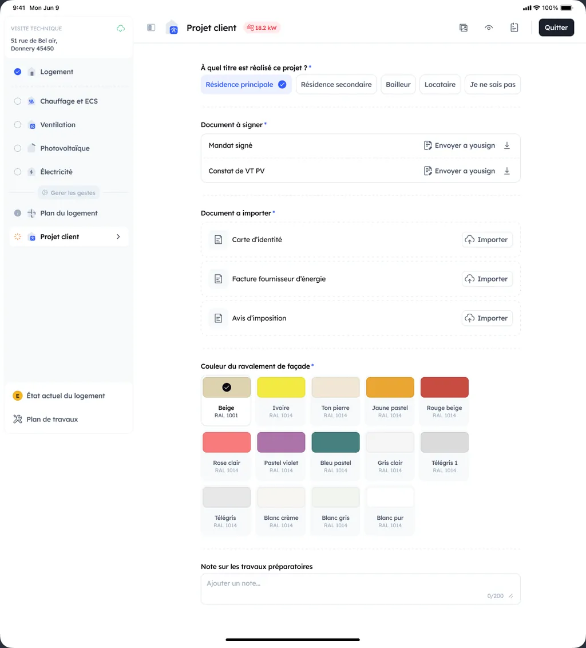586x648 pixels.
Task: Click the Ajouter un note text field
Action: [x=361, y=589]
